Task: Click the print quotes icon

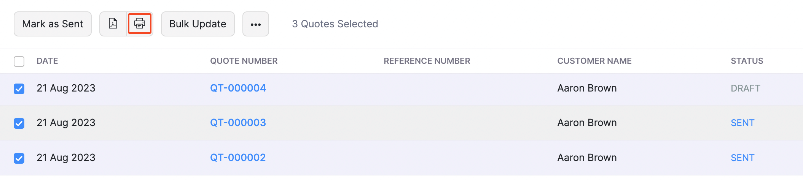Action: (x=140, y=24)
